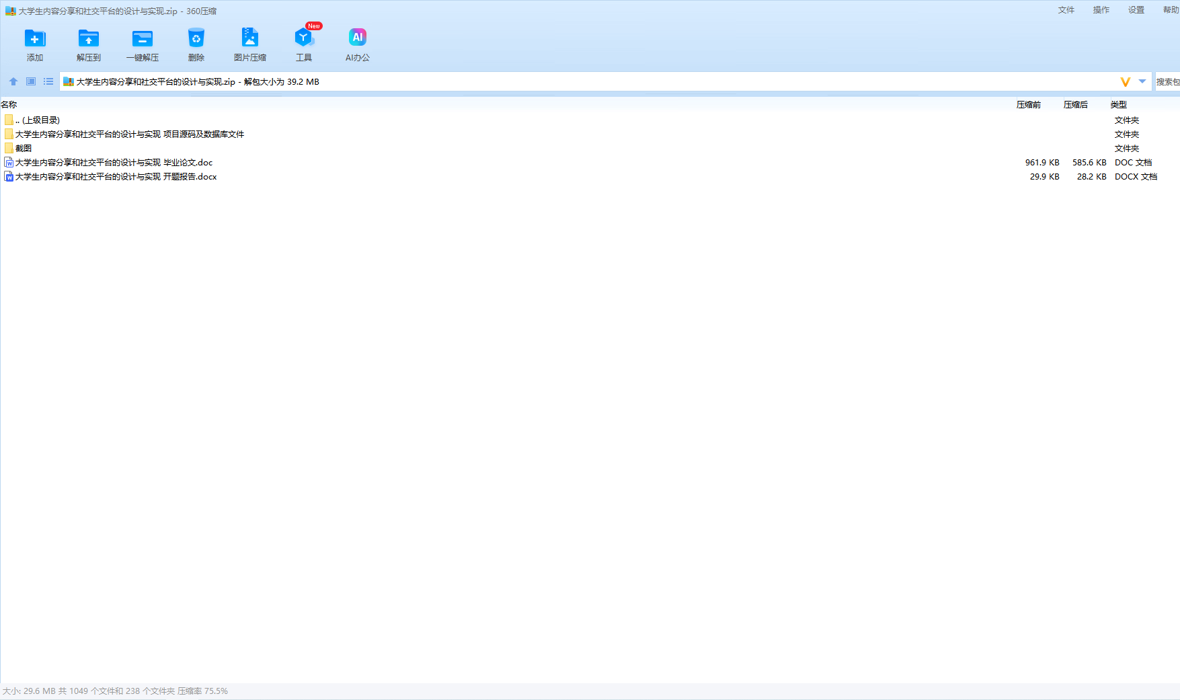The width and height of the screenshot is (1180, 700).
Task: Sort by the 名称 column header
Action: pyautogui.click(x=9, y=105)
